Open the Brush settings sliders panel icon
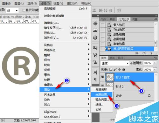The image size is (159, 123). pos(95,48)
